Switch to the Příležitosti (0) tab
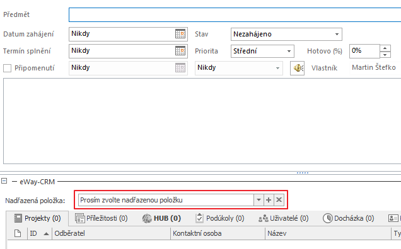Image resolution: width=401 pixels, height=249 pixels. pos(102,218)
